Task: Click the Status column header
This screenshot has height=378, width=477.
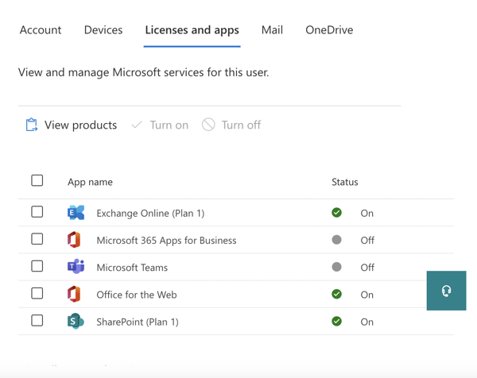Action: (x=345, y=182)
